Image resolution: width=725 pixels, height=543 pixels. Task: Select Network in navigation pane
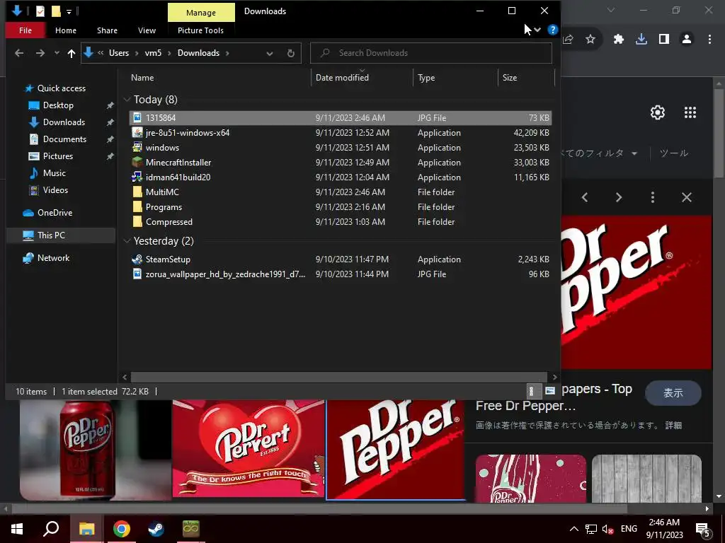click(x=53, y=258)
